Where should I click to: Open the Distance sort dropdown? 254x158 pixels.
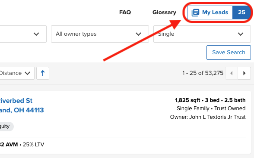[17, 73]
